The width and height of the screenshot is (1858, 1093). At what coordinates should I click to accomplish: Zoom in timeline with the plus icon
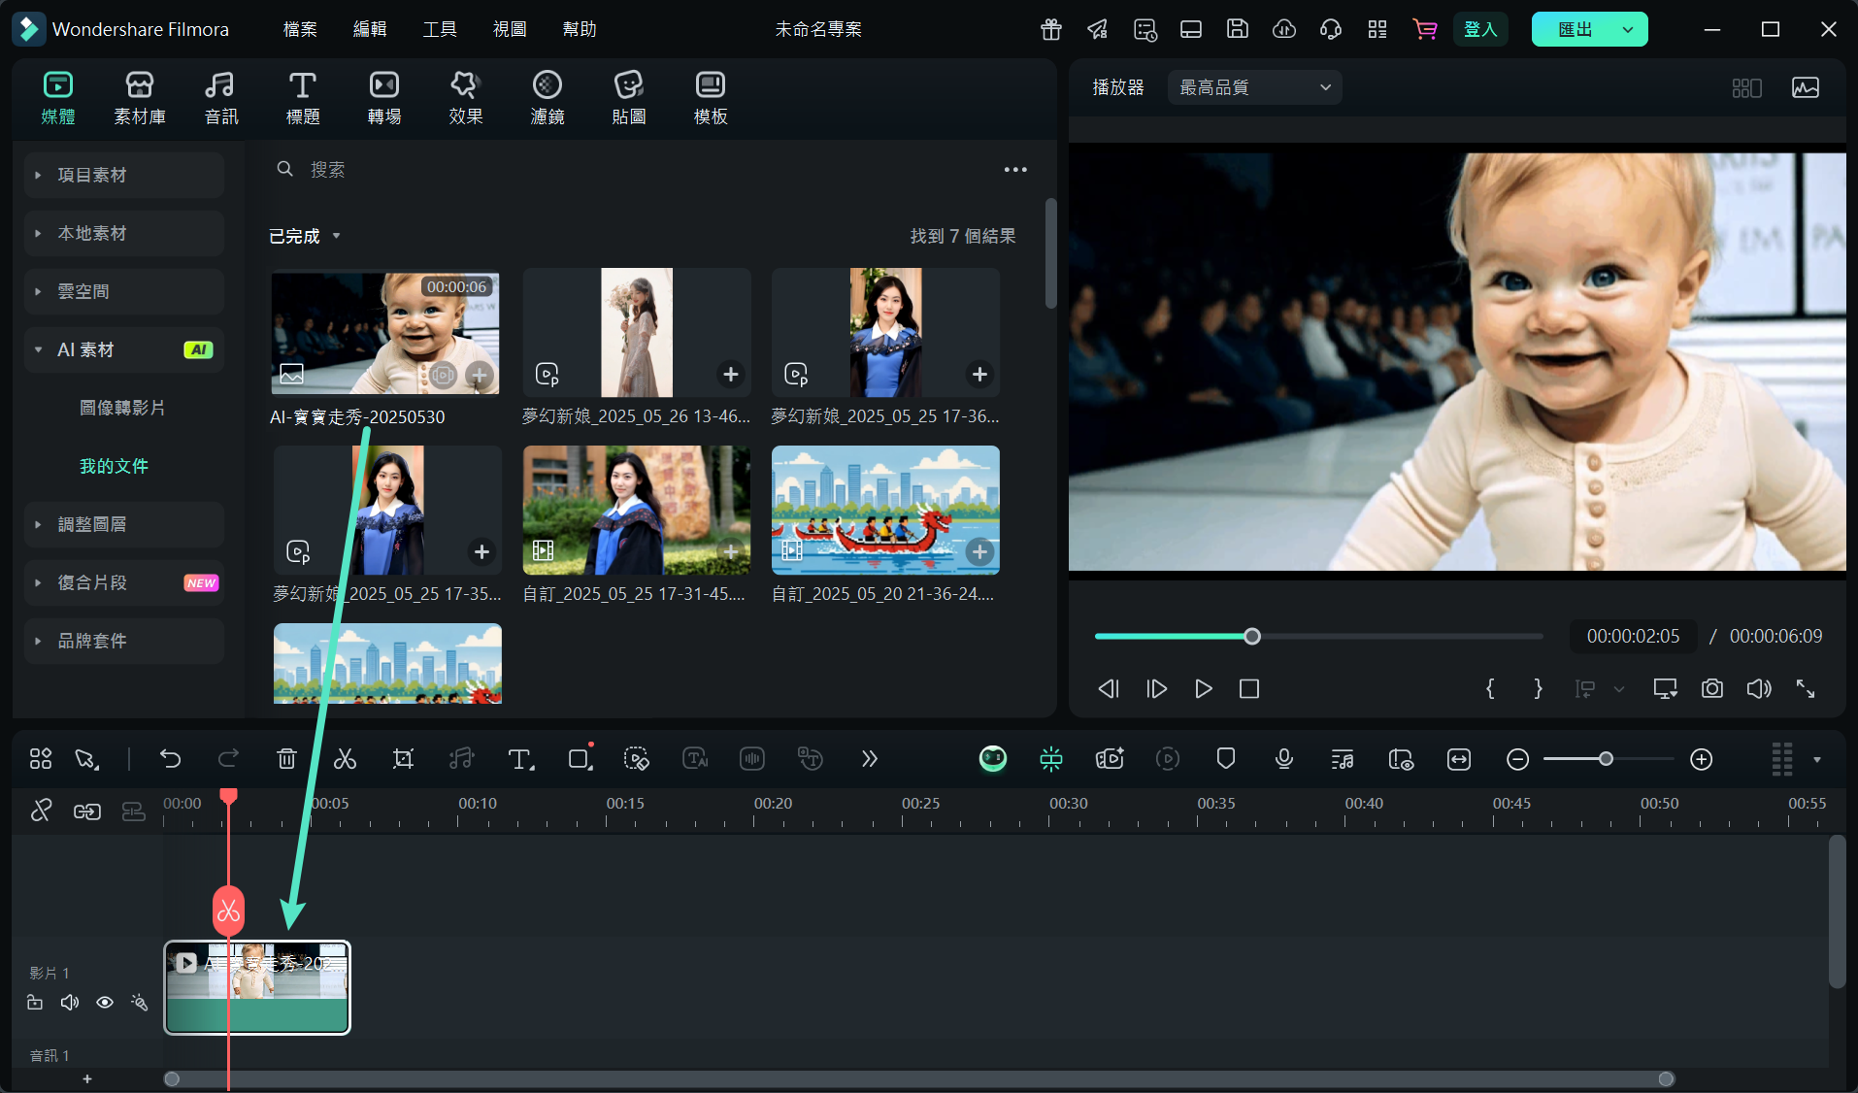point(1702,759)
